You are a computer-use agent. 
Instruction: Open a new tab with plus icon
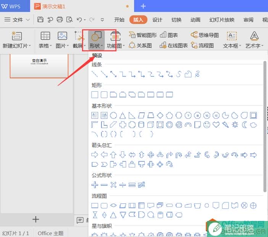tap(143, 6)
